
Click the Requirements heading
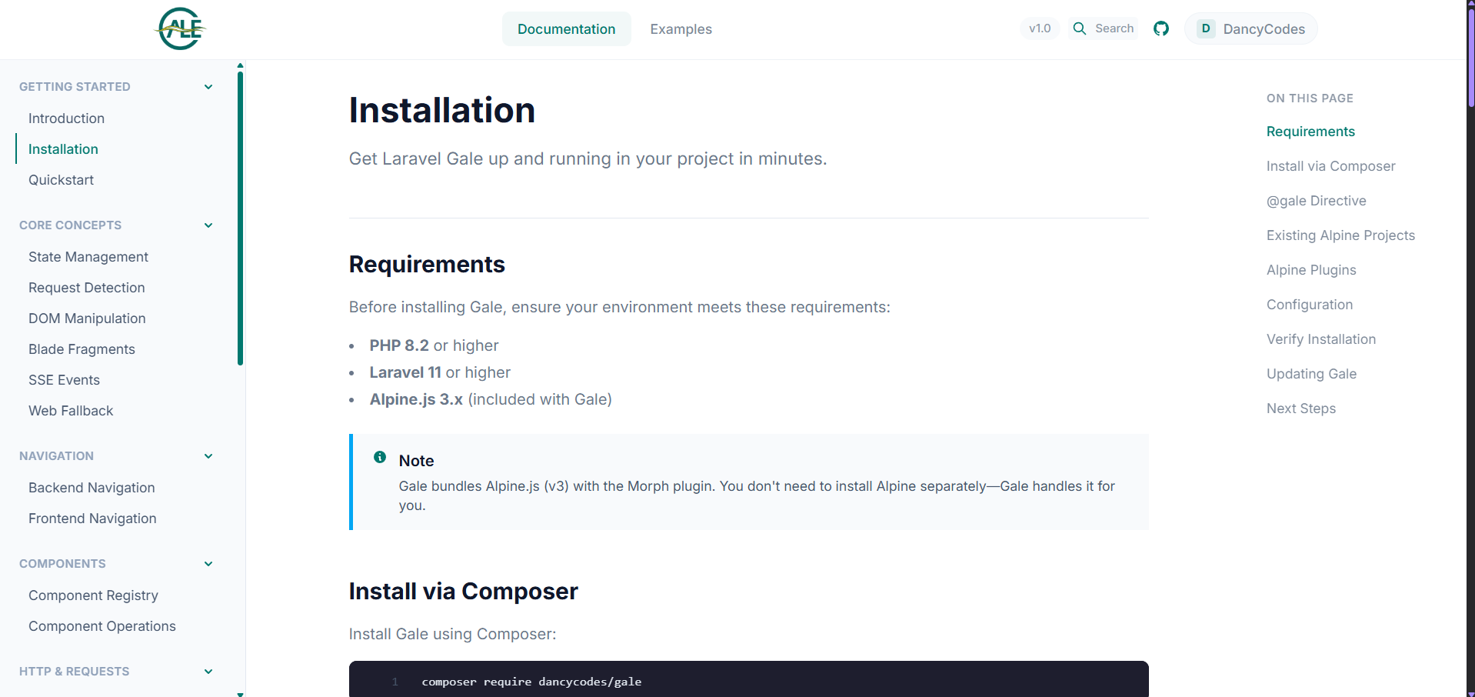[427, 264]
